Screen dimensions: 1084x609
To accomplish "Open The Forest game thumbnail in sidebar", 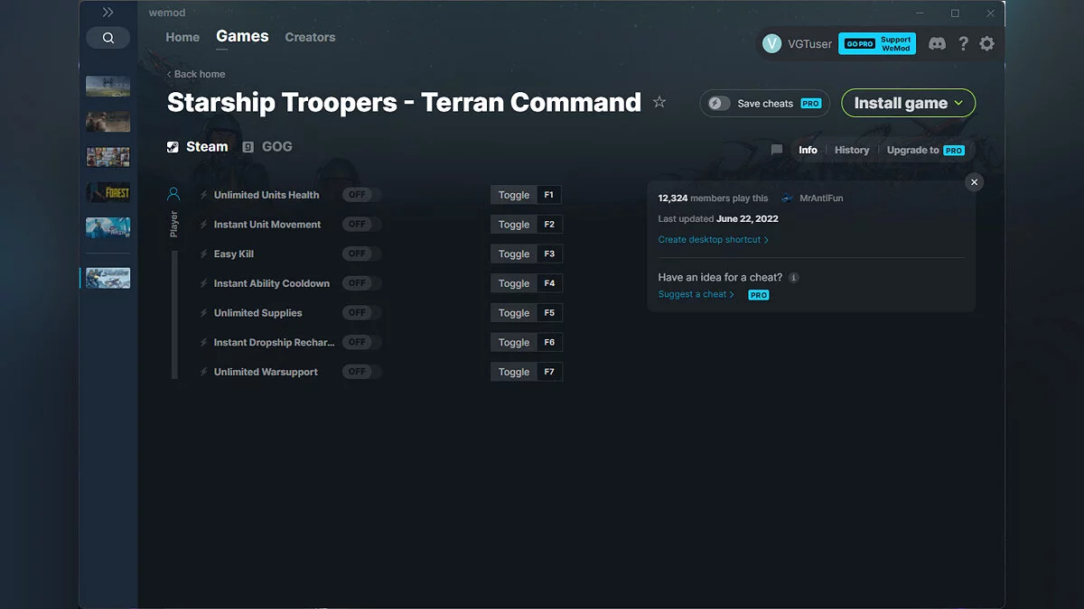I will tap(108, 192).
